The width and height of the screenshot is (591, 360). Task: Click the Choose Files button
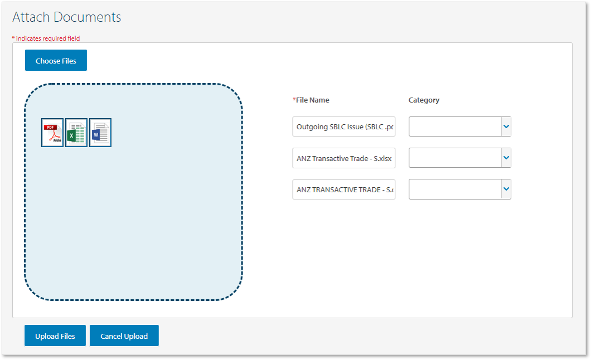pyautogui.click(x=56, y=61)
